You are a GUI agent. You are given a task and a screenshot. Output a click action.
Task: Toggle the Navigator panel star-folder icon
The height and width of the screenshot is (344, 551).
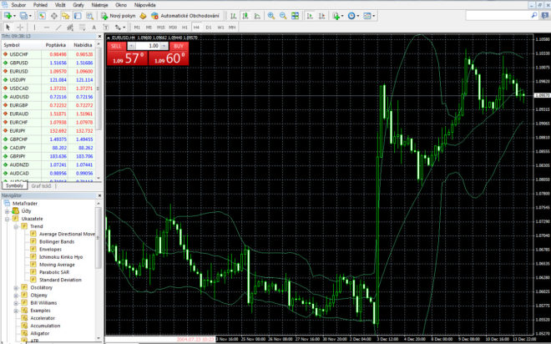(x=66, y=16)
